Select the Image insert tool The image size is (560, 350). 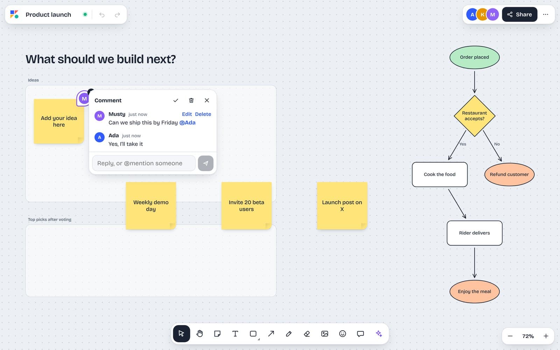coord(325,334)
